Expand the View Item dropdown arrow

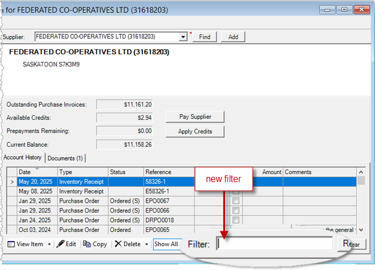(x=49, y=245)
